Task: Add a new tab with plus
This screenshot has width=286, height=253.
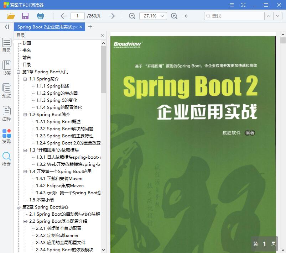Action: [90, 27]
